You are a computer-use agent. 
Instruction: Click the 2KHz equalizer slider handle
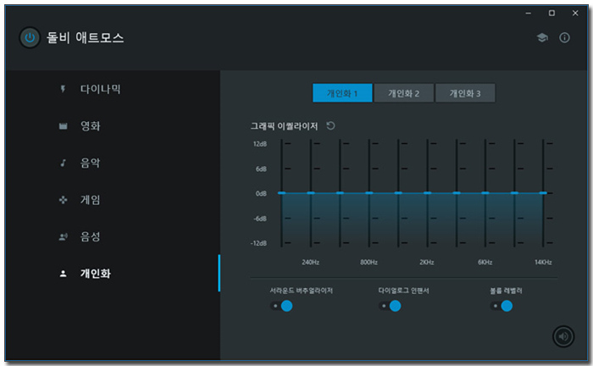[x=427, y=193]
